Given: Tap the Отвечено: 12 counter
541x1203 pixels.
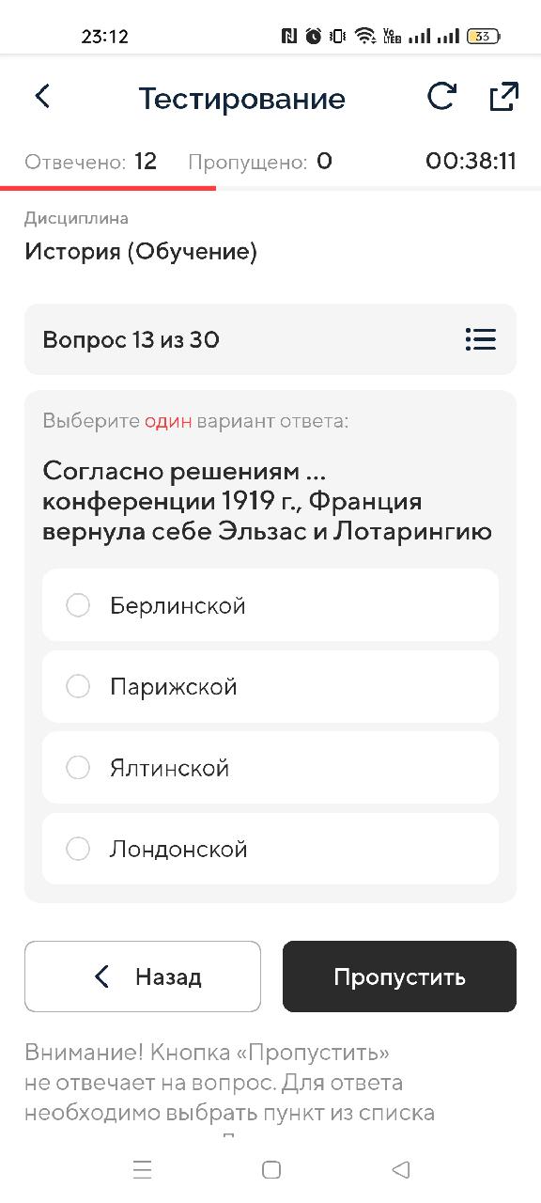Looking at the screenshot, I should [x=91, y=162].
